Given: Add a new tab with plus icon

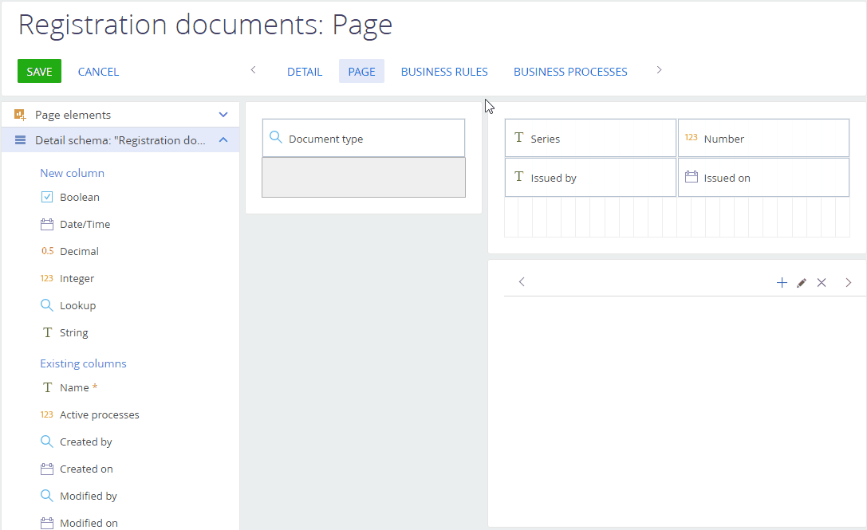Looking at the screenshot, I should tap(782, 283).
